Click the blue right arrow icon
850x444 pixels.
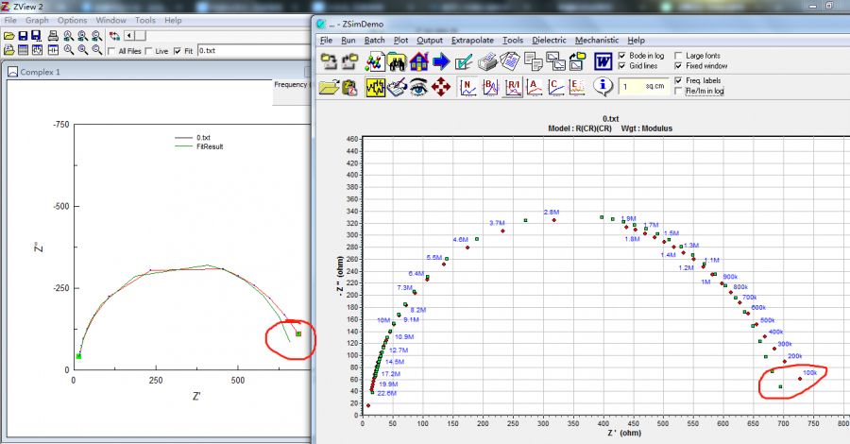(441, 62)
